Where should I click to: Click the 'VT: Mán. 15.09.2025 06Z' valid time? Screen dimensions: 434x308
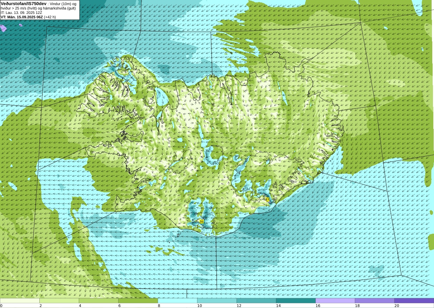click(x=22, y=17)
